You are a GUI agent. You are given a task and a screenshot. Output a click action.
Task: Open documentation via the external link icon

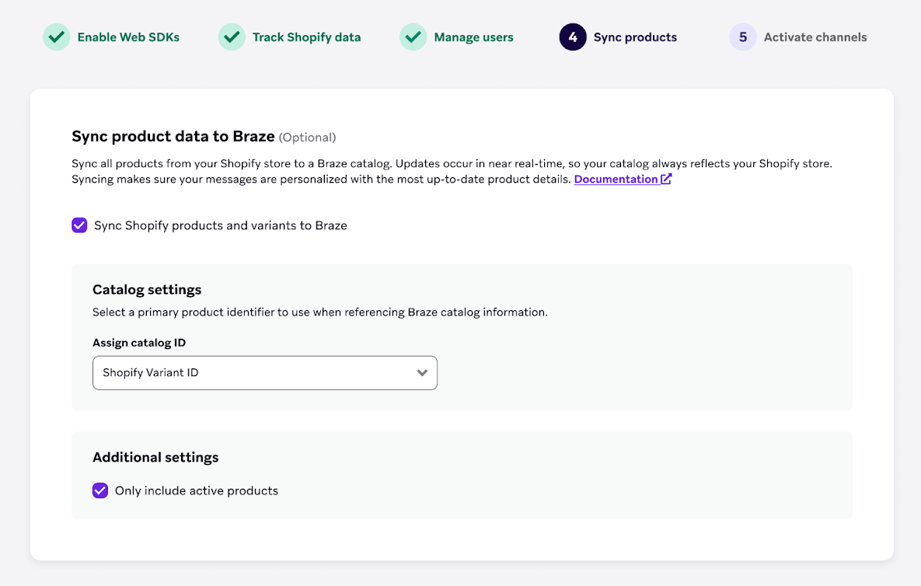pyautogui.click(x=666, y=179)
